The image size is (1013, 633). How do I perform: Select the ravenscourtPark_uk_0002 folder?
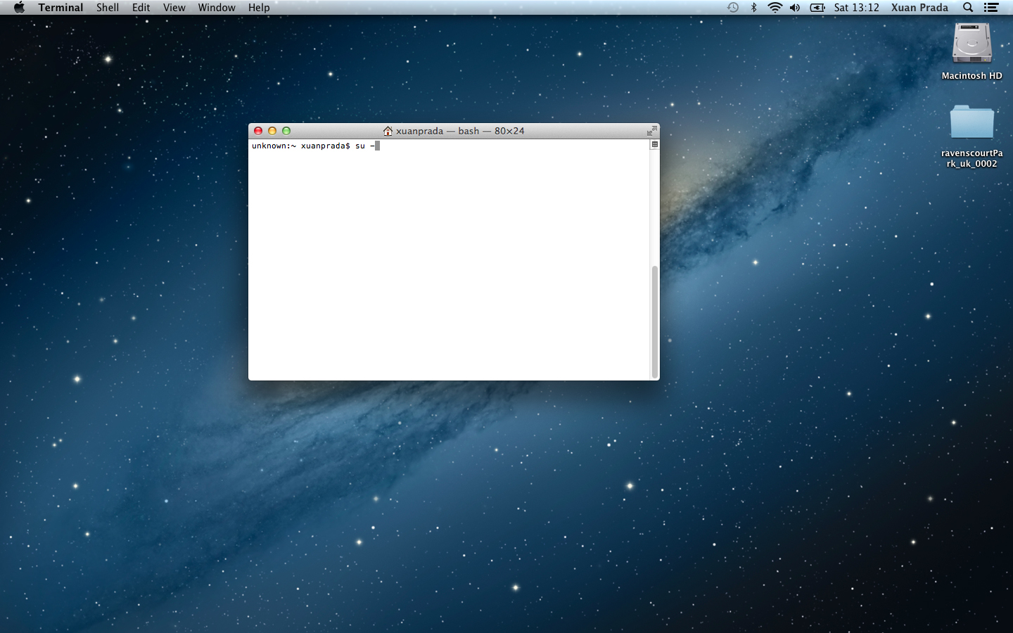pos(971,122)
